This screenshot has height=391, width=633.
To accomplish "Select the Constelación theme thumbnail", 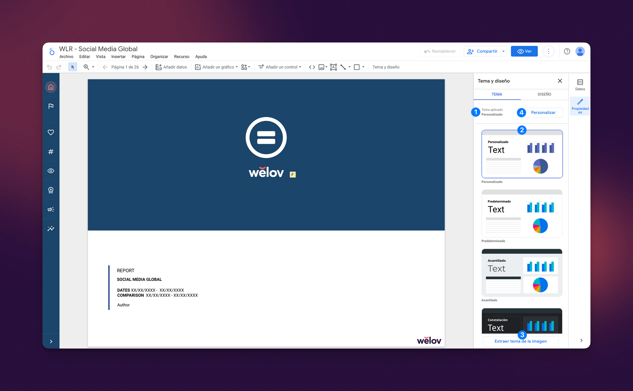I will (522, 321).
